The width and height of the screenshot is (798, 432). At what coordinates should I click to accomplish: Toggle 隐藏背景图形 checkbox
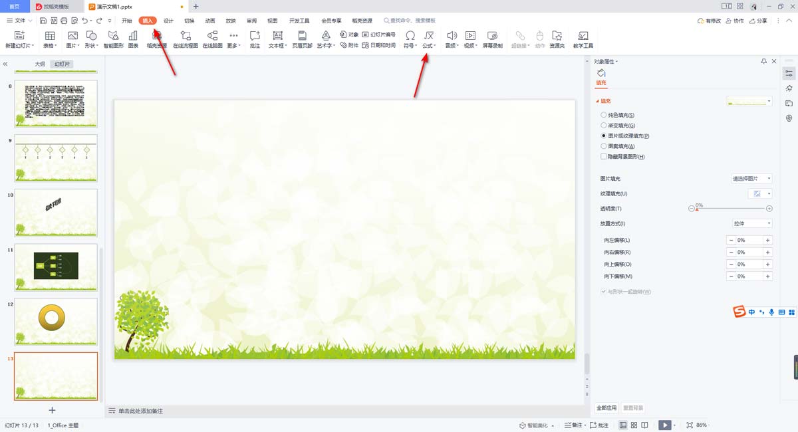[604, 156]
